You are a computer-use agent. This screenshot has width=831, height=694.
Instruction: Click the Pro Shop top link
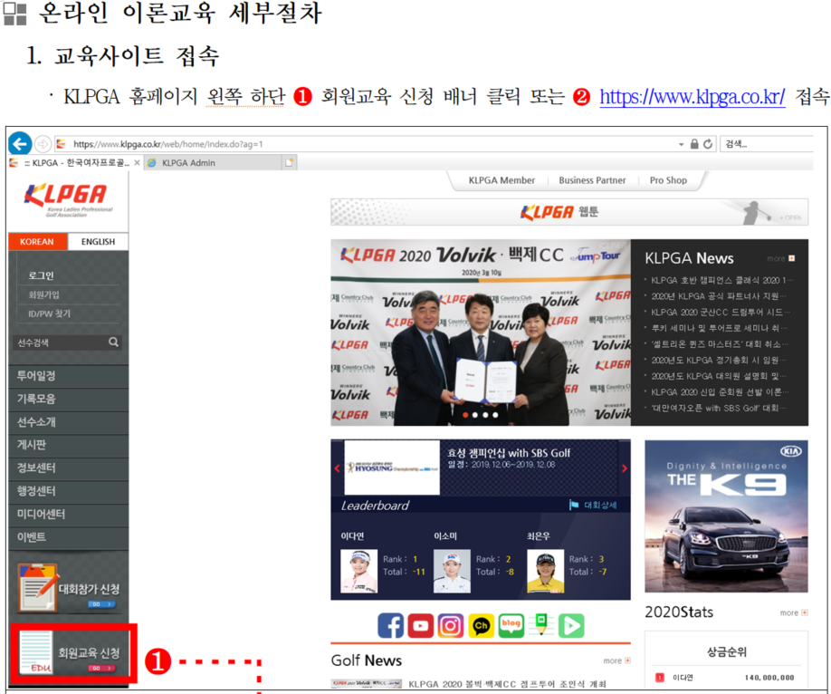[668, 180]
